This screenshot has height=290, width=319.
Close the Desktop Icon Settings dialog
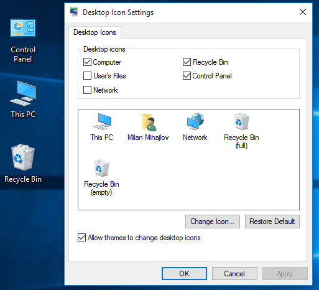coord(303,12)
